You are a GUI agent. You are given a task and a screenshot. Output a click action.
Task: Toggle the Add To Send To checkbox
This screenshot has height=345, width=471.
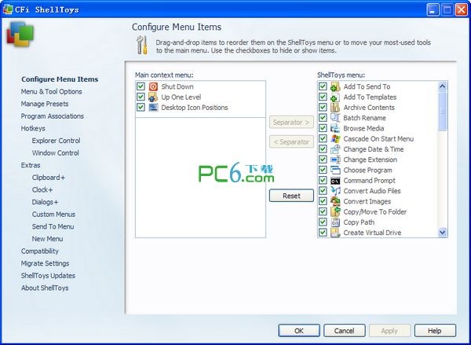pos(323,86)
